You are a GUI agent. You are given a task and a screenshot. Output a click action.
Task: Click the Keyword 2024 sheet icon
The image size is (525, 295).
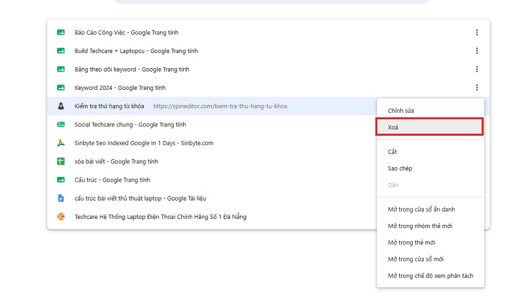point(60,88)
